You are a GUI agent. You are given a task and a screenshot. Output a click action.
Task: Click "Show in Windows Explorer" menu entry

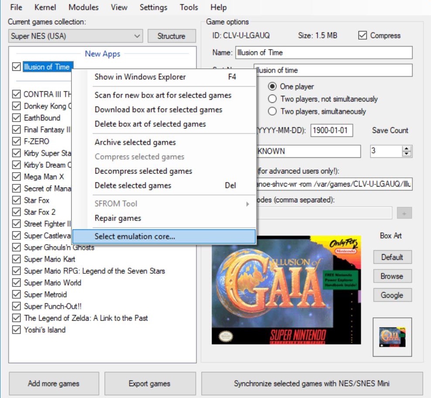coord(140,77)
